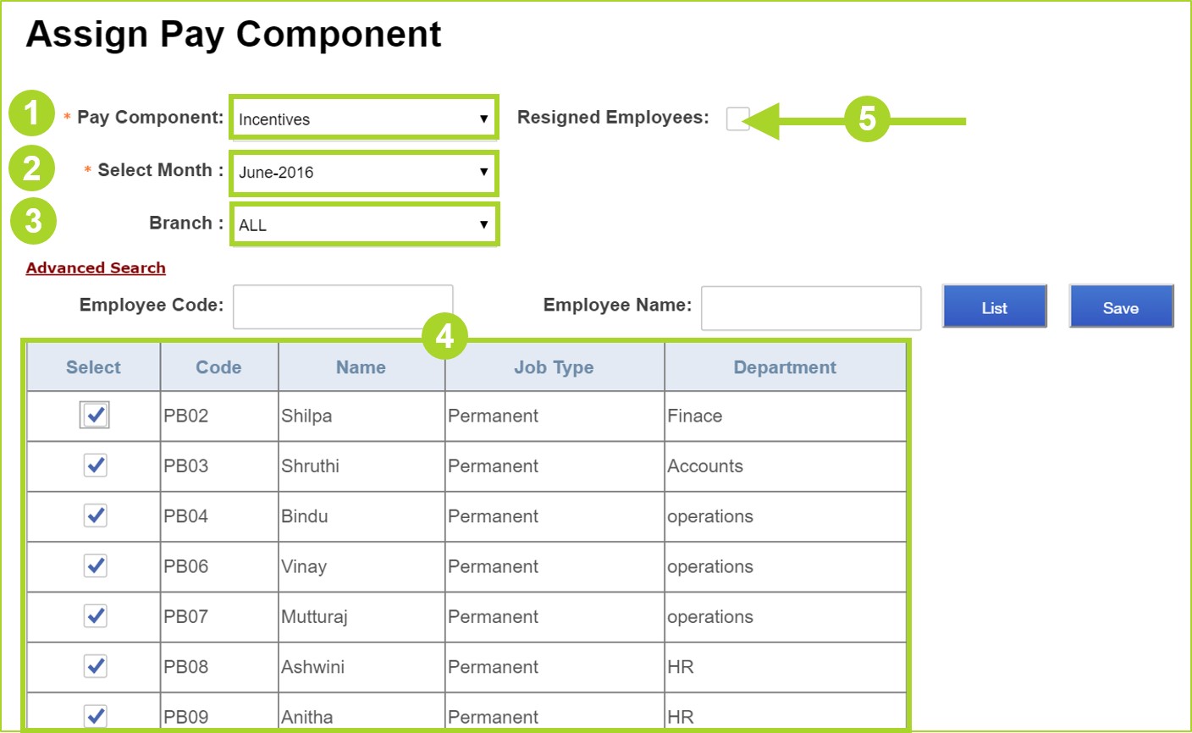Click the Save button
Screen dimensions: 1192x733
click(x=1121, y=306)
